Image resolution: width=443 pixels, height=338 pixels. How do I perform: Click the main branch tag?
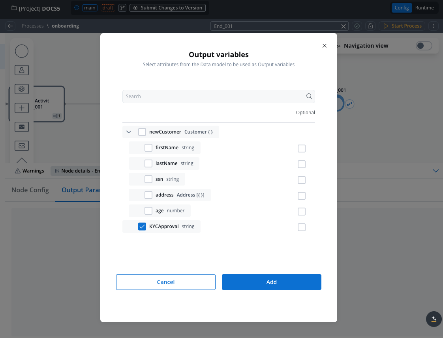tap(90, 8)
